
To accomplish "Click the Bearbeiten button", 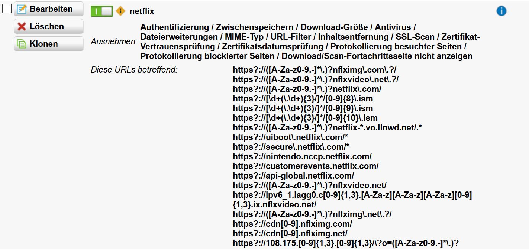I will click(x=49, y=9).
